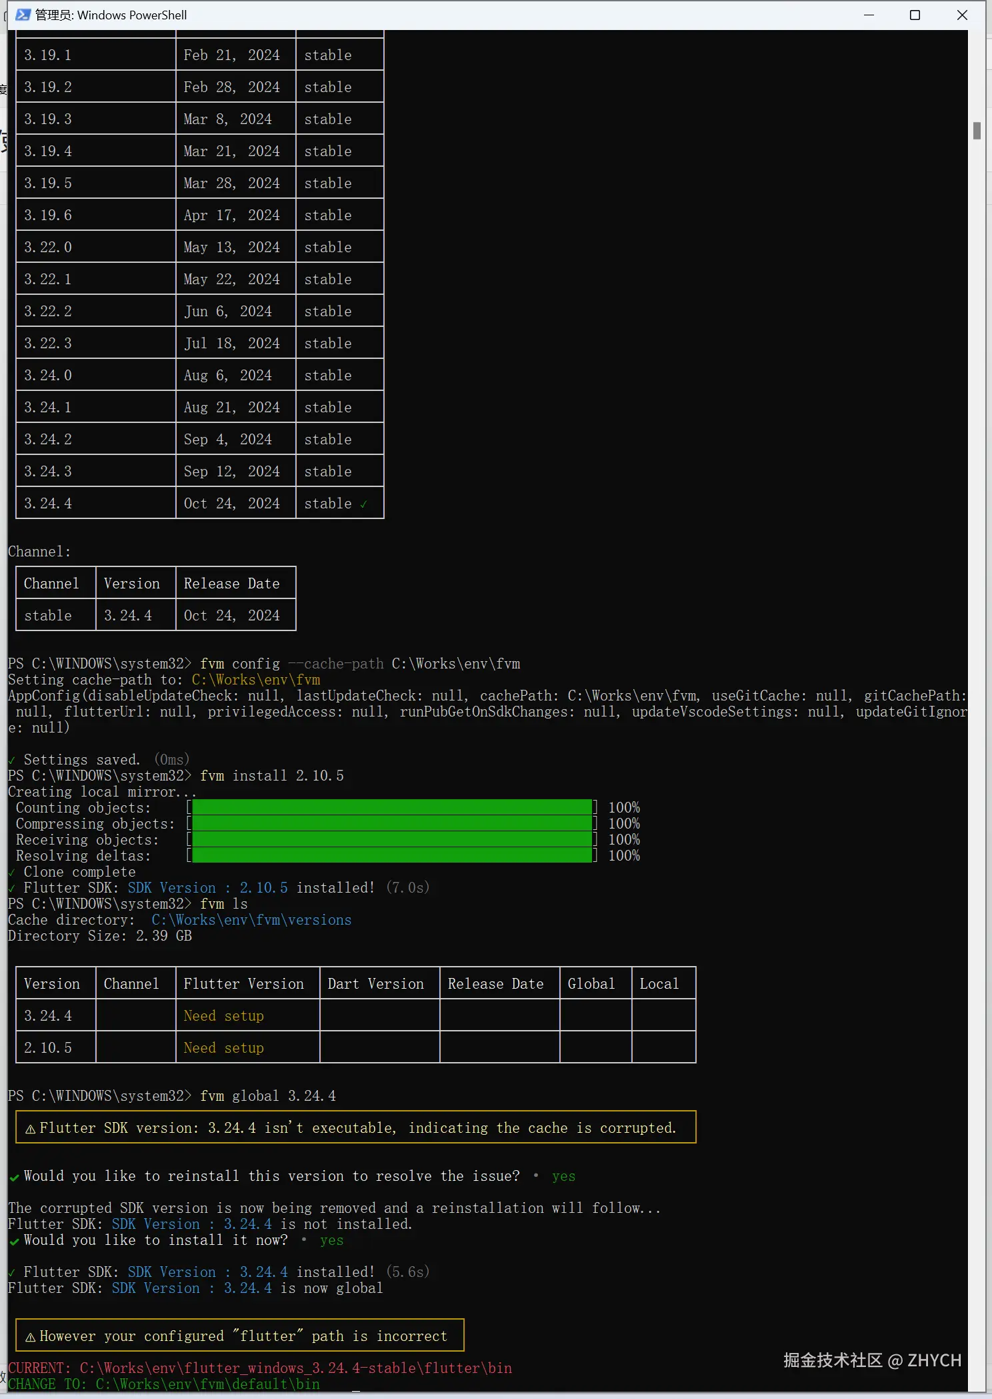Click the red CURRENT path line
The image size is (992, 1399).
[260, 1368]
